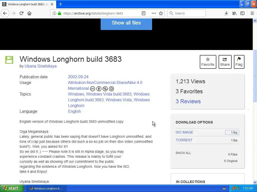Viewport: 257px width, 192px height.
Task: Open a new browser tab
Action: tap(60, 4)
